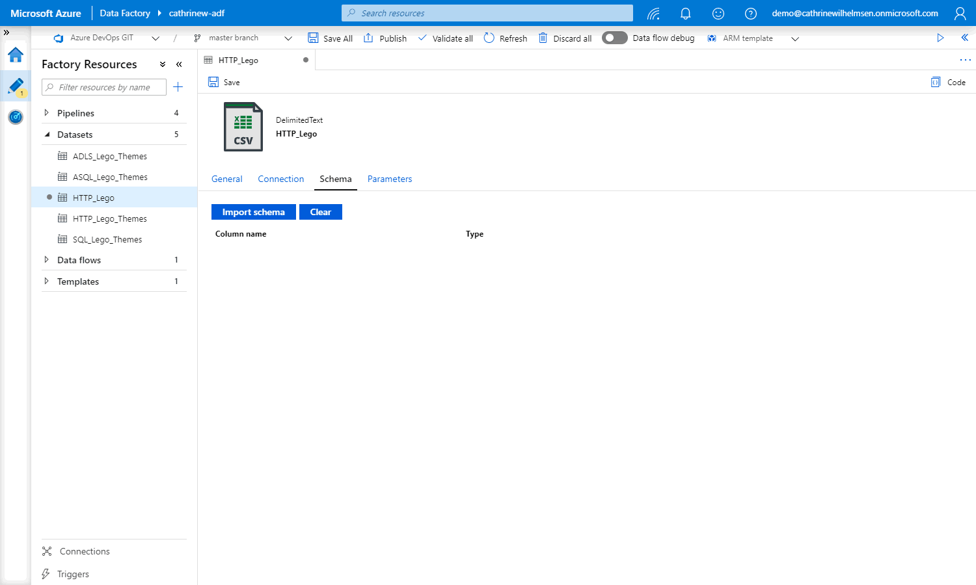Screen dimensions: 976x585
Task: Switch to the Connection tab
Action: click(280, 179)
